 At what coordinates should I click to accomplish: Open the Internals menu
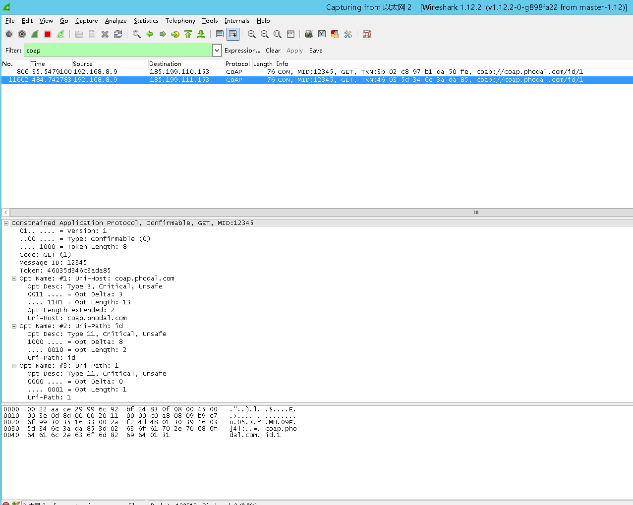pos(237,21)
